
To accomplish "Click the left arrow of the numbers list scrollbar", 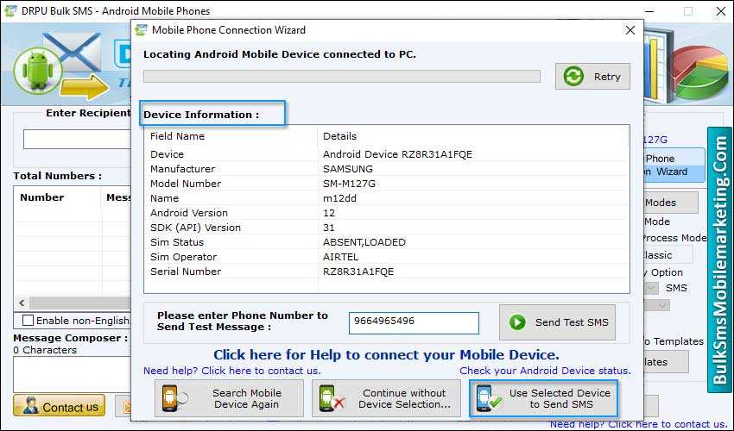I will coord(19,303).
